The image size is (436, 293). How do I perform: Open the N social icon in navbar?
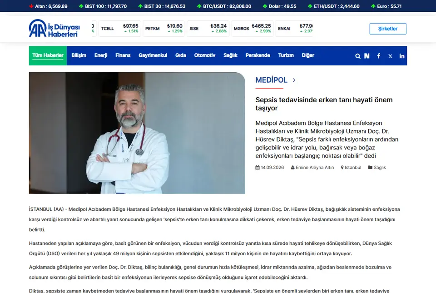click(x=367, y=56)
